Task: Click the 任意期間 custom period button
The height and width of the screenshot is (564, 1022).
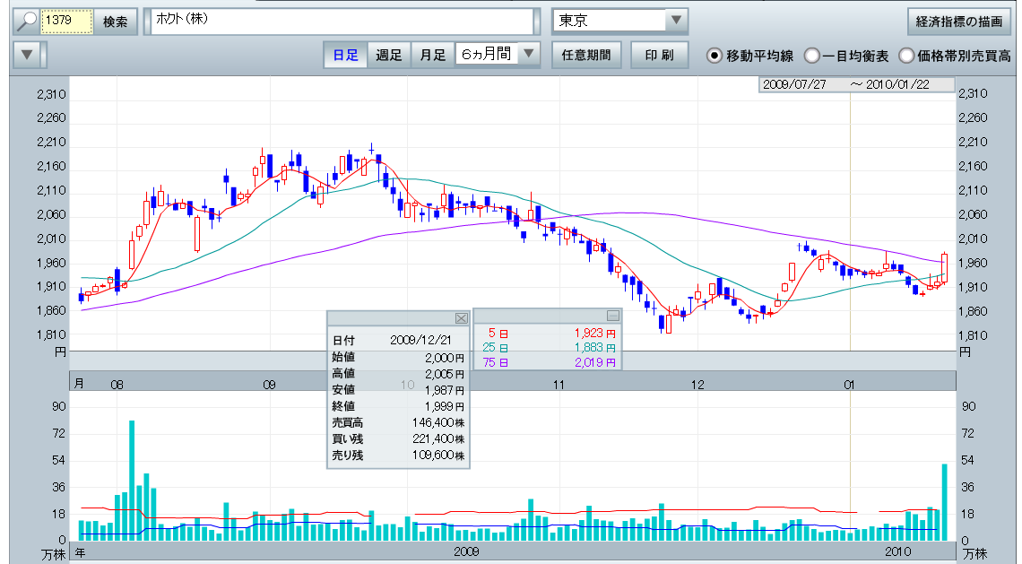Action: tap(586, 56)
